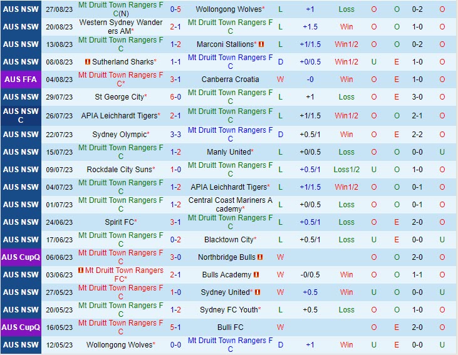Open Sutherland Sharks team page
458x355 pixels.
(x=124, y=62)
